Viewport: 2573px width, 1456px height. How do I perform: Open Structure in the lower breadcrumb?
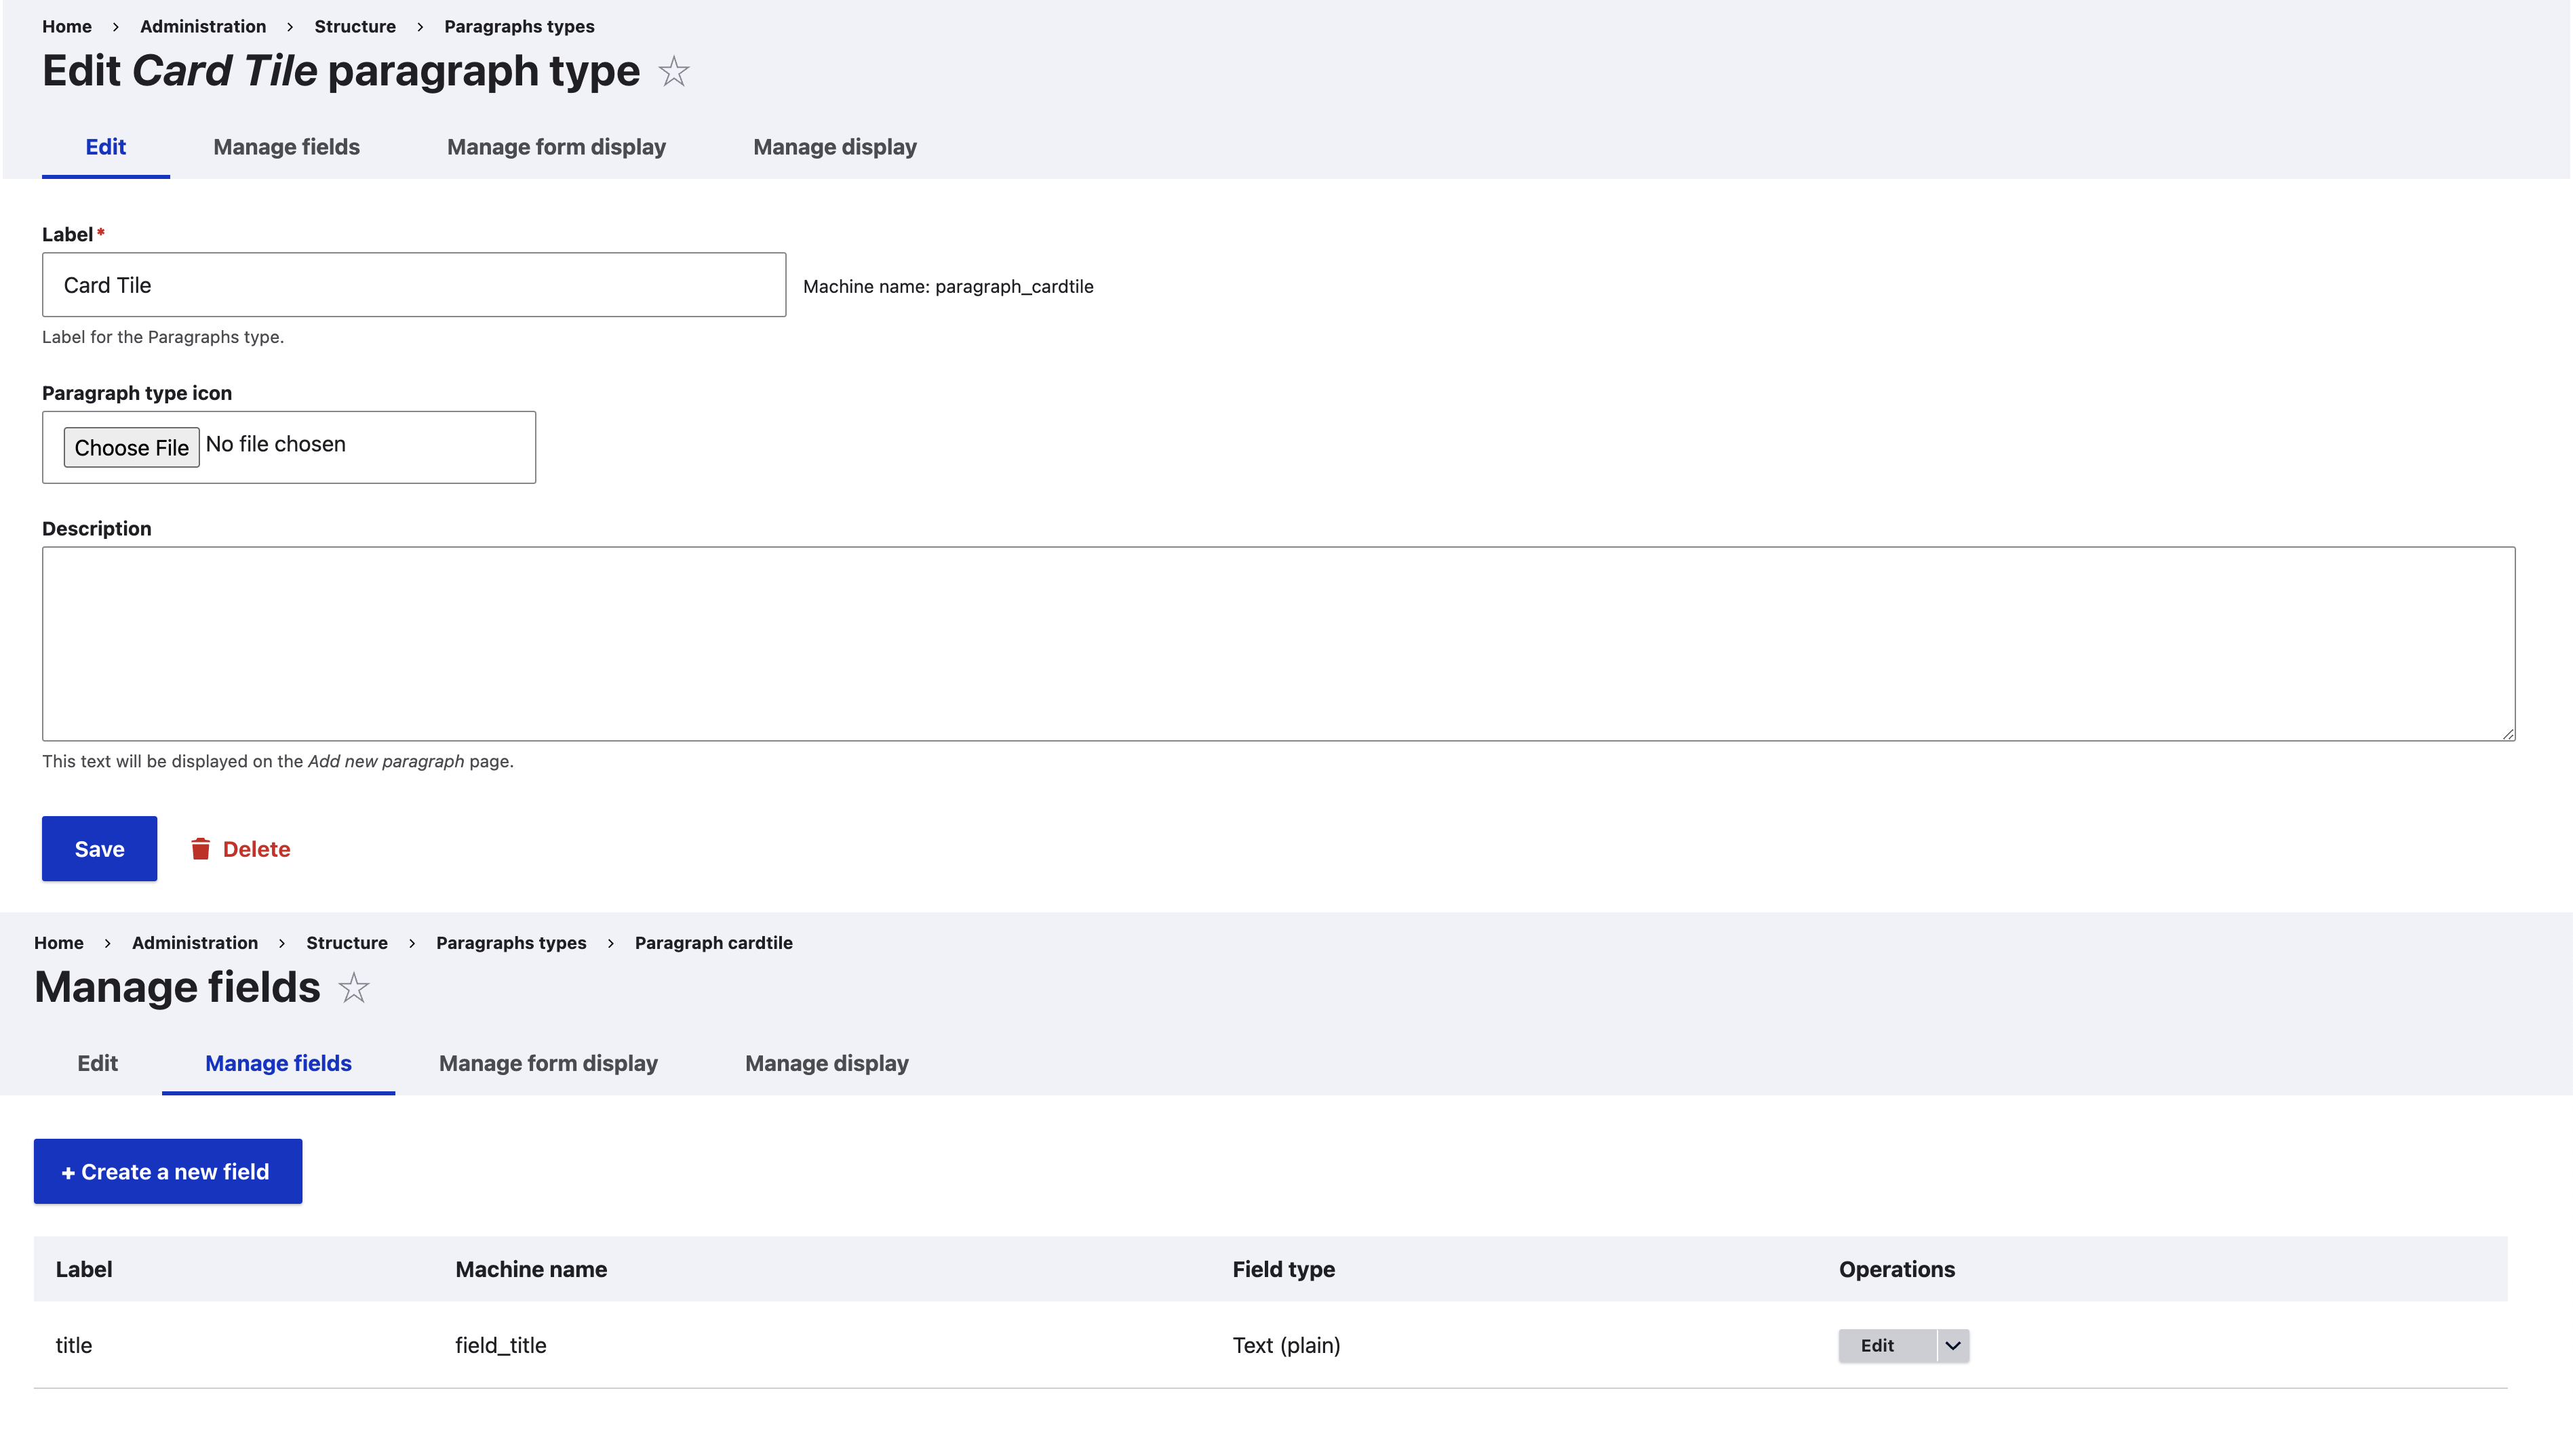pyautogui.click(x=347, y=943)
